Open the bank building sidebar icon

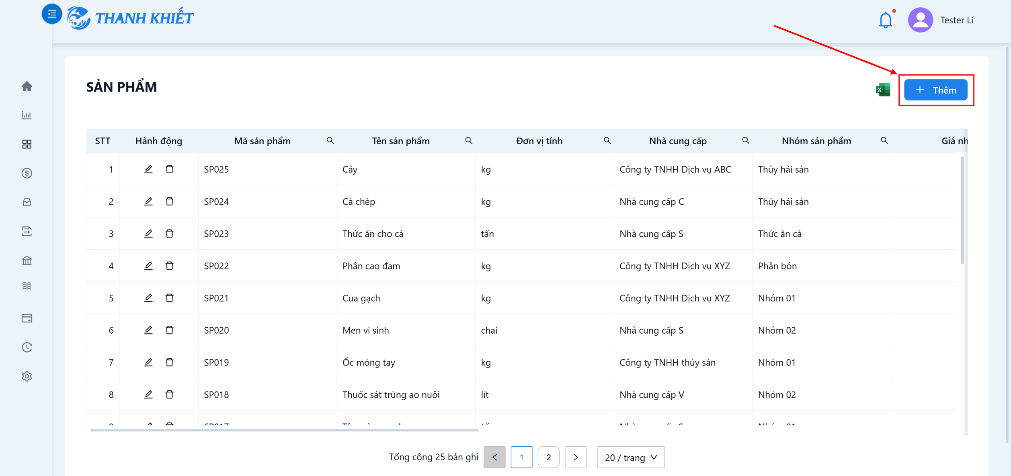[27, 260]
